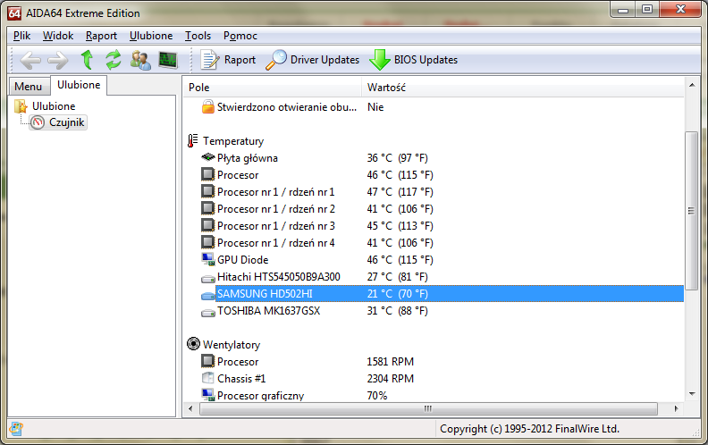
Task: Open the Tools menu
Action: coord(198,36)
